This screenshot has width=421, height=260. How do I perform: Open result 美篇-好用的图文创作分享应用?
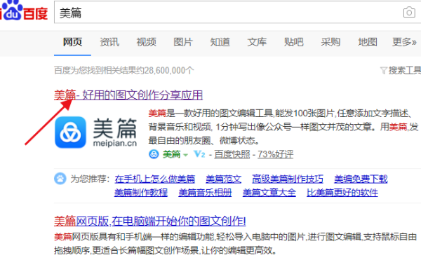tap(128, 95)
